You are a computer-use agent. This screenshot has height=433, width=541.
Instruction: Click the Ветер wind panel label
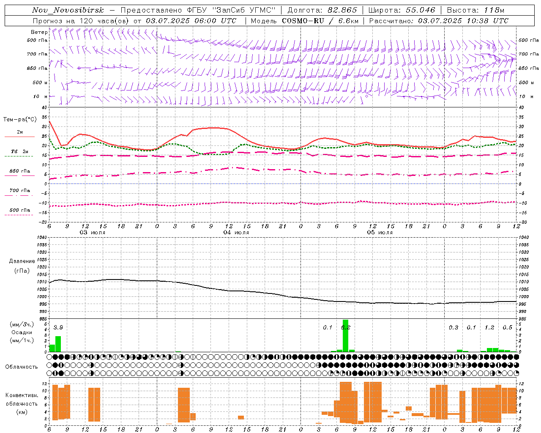39,32
